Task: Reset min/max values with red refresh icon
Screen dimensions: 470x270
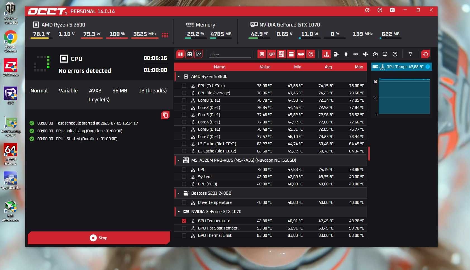Action: [x=426, y=54]
